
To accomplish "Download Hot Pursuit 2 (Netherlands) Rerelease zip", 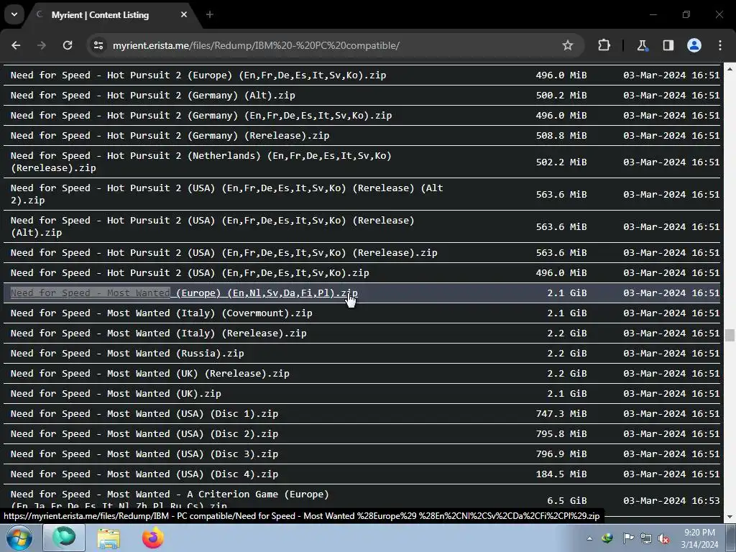I will pos(201,162).
